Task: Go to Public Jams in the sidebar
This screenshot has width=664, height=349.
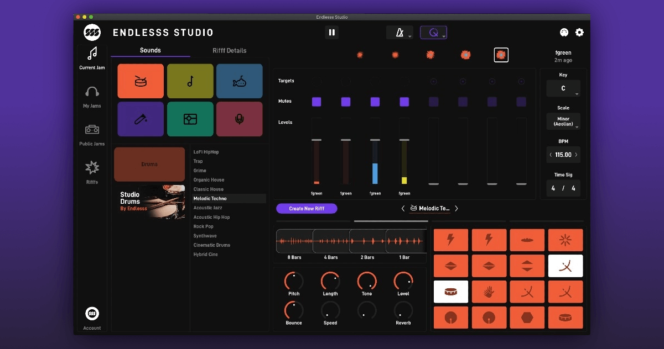Action: tap(92, 135)
